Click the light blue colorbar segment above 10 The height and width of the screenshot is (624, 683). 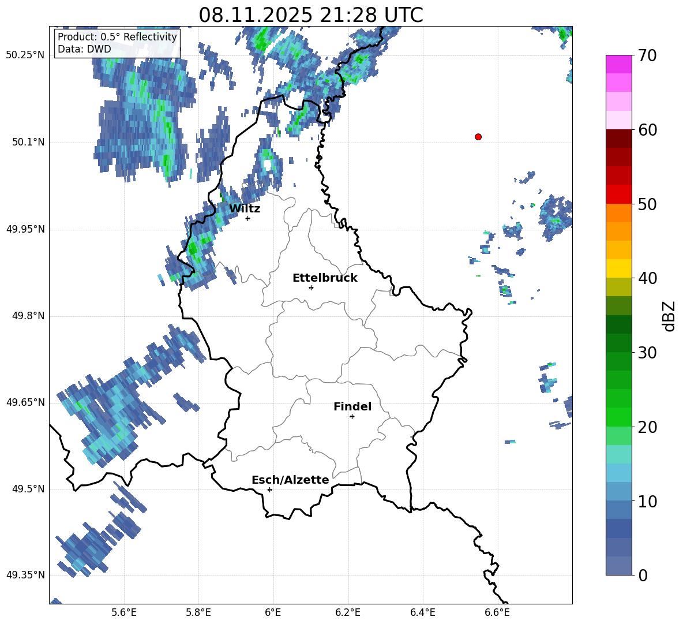click(619, 473)
